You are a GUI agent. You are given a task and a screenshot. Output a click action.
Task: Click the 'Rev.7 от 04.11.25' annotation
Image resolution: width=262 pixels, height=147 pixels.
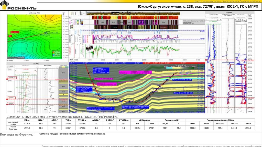(182, 80)
